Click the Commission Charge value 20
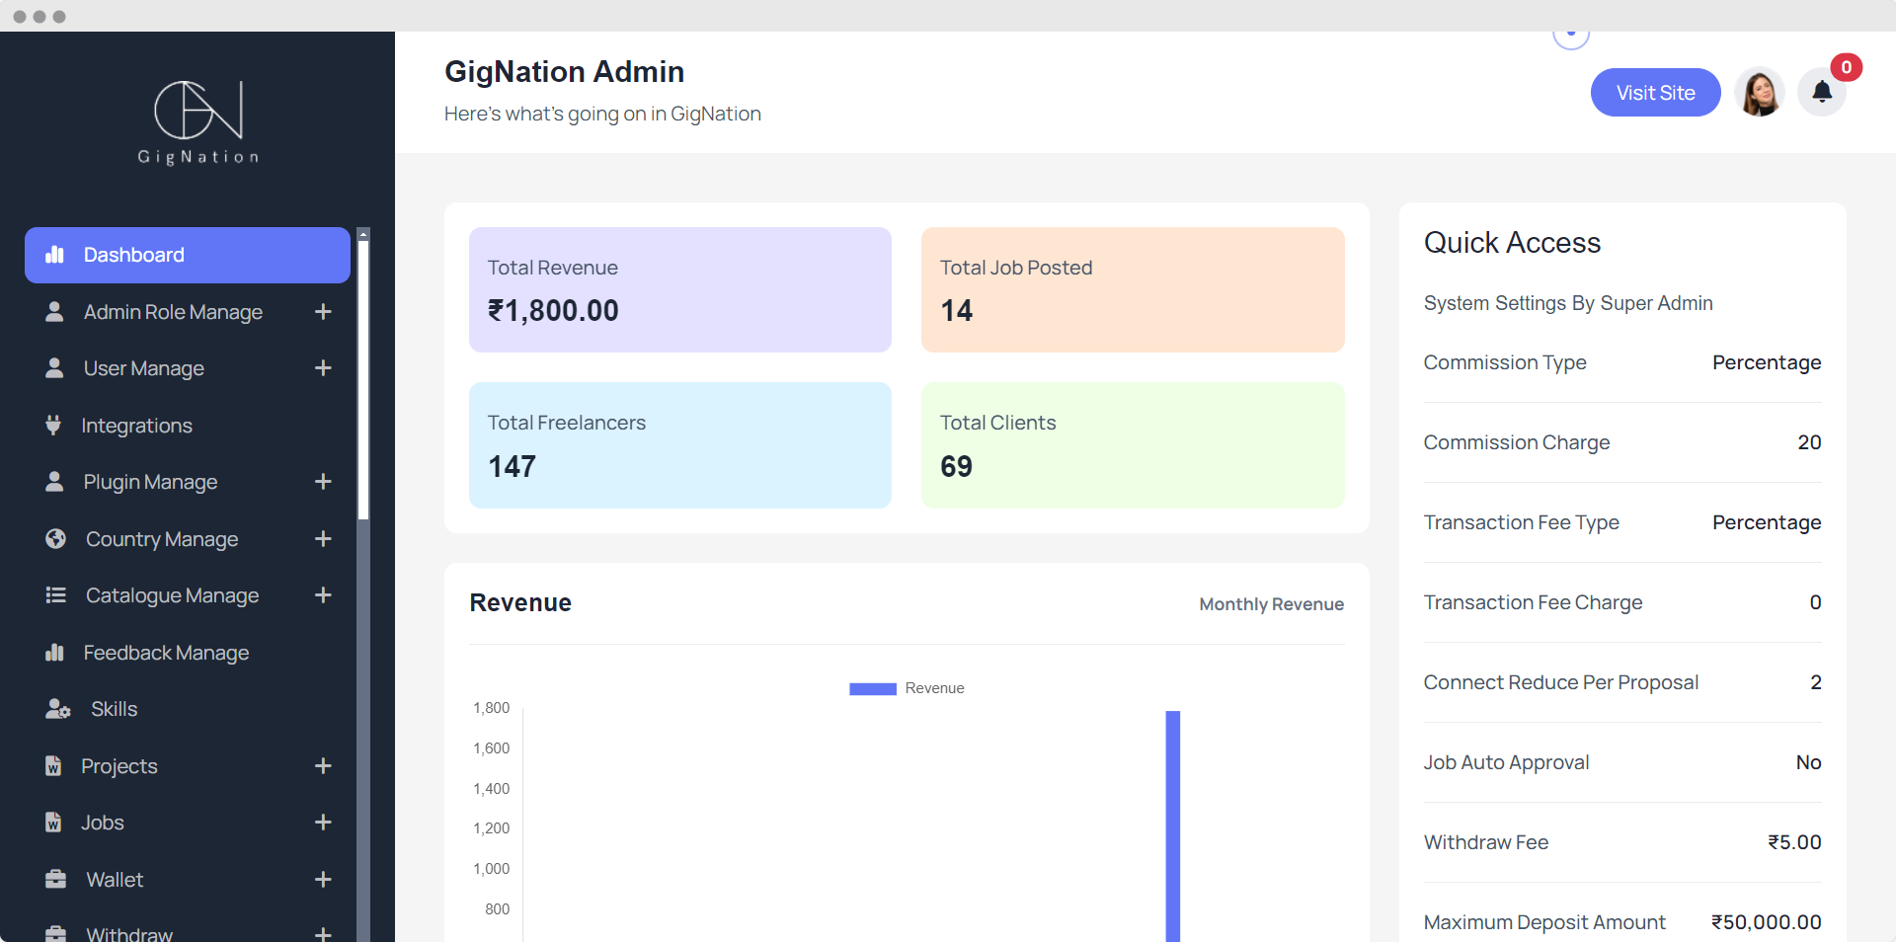This screenshot has height=942, width=1896. pyautogui.click(x=1809, y=442)
